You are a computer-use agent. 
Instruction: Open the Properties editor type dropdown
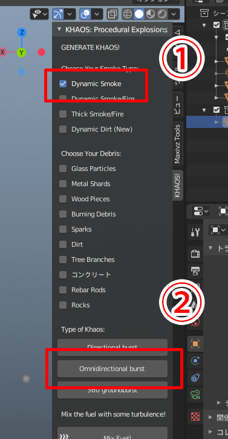point(200,211)
